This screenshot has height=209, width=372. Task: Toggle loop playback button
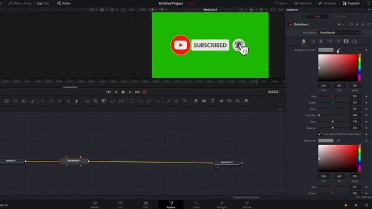coord(145,92)
